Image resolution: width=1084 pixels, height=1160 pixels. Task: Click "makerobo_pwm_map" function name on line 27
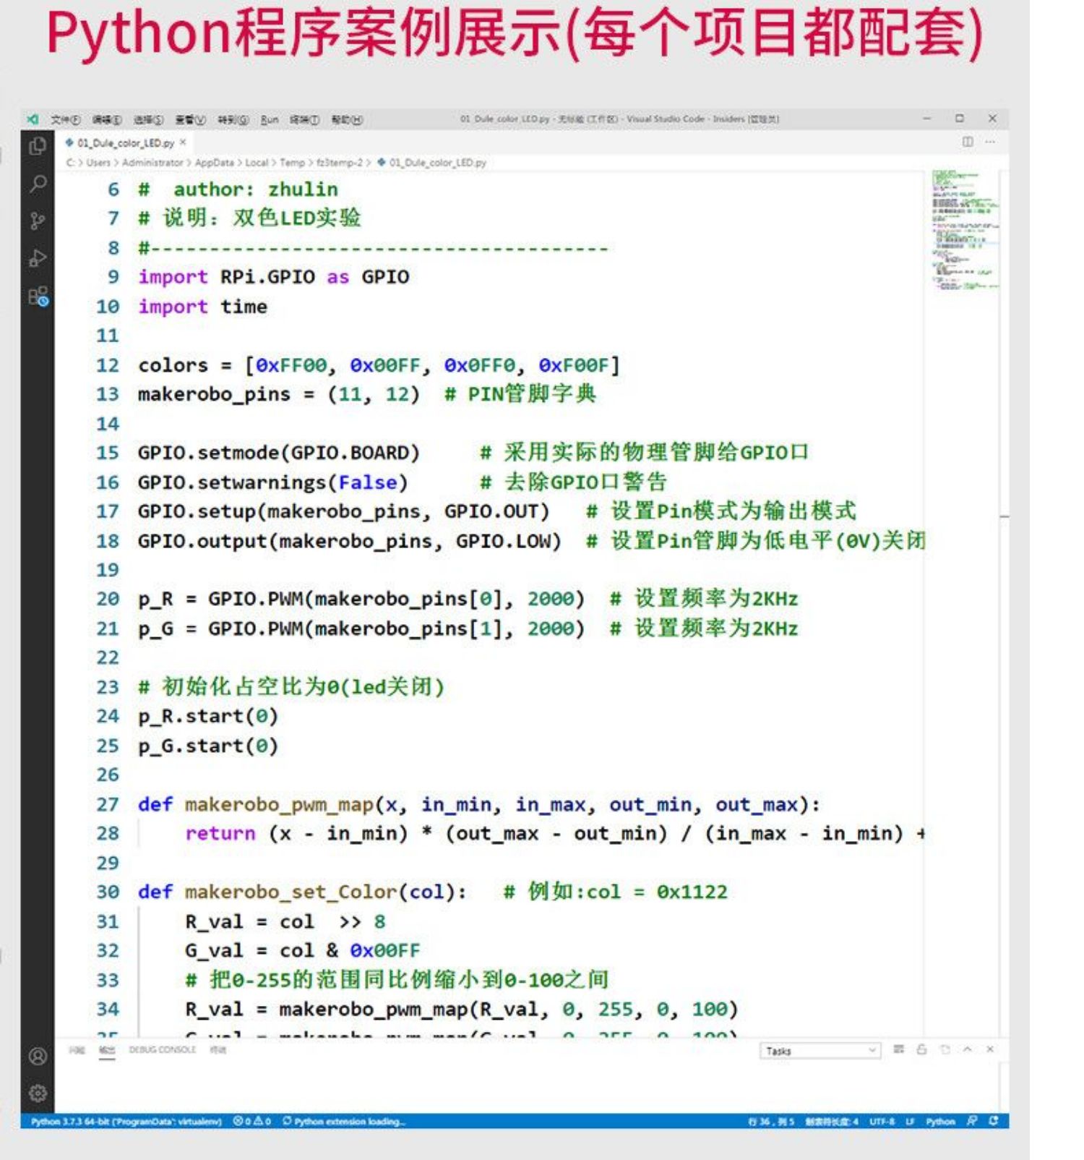point(280,805)
